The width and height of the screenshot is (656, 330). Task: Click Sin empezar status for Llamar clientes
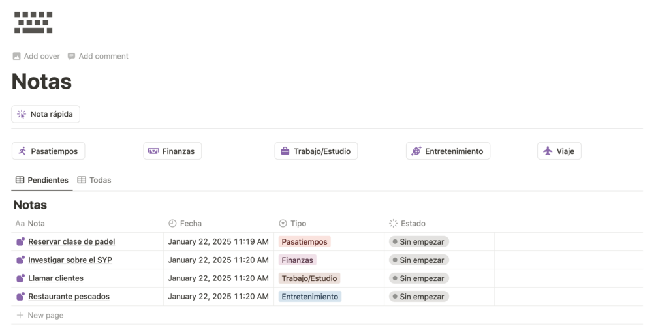(x=419, y=278)
